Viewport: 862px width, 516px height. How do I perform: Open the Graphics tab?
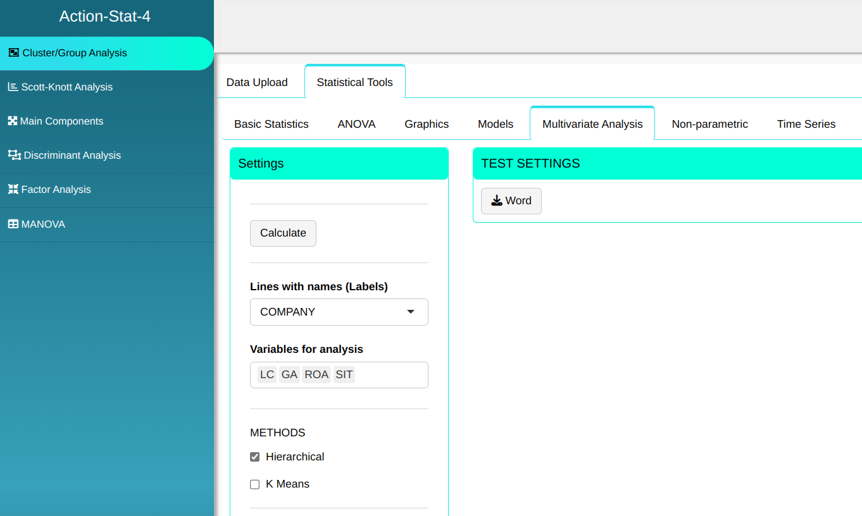(427, 125)
